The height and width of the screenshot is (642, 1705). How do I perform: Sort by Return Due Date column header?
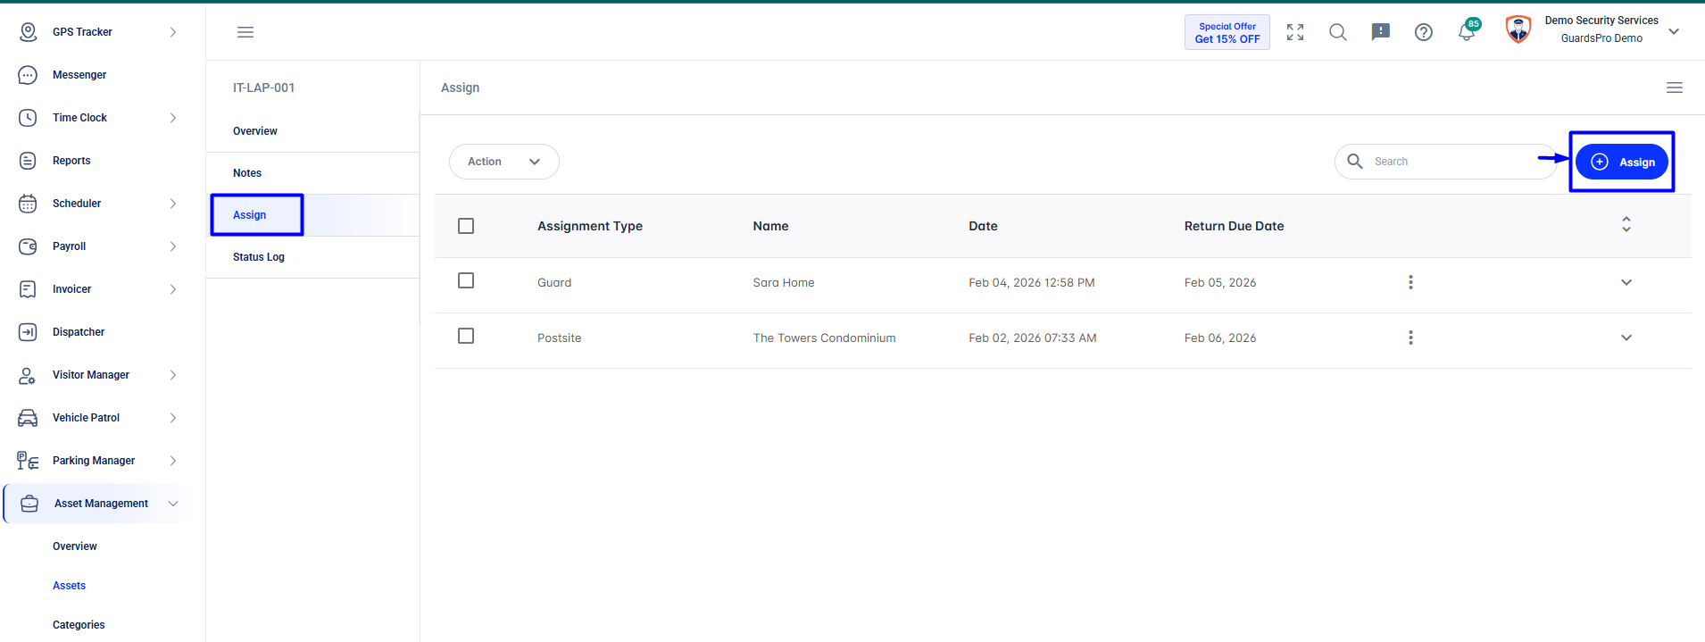pos(1234,226)
